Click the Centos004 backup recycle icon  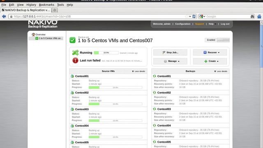(155, 125)
